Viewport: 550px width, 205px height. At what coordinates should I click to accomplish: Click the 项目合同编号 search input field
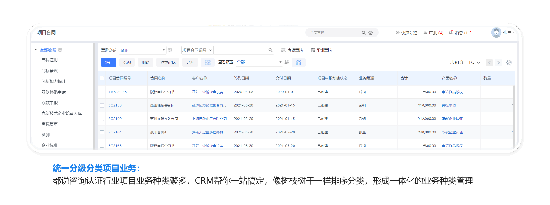pos(241,50)
